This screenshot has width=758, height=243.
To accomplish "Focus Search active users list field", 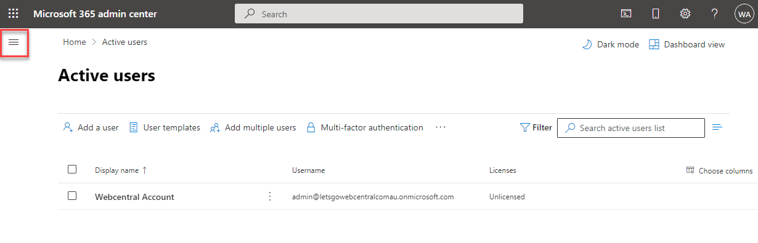I will tap(631, 128).
